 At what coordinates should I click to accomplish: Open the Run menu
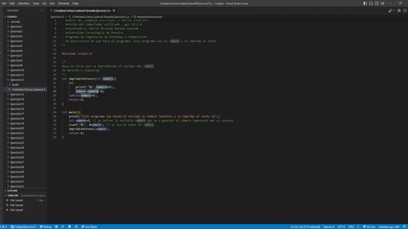[52, 3]
